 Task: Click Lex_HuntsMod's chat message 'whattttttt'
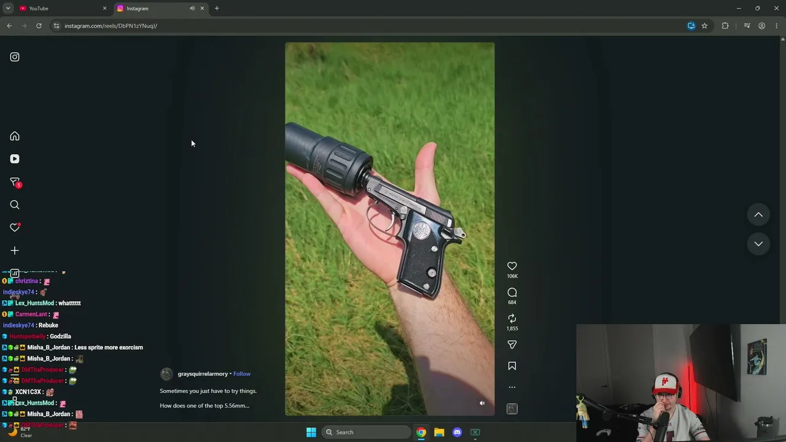point(69,303)
